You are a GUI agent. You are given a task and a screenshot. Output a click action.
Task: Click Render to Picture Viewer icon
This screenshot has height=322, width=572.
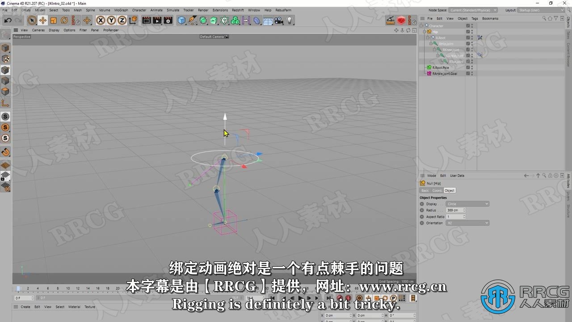157,20
